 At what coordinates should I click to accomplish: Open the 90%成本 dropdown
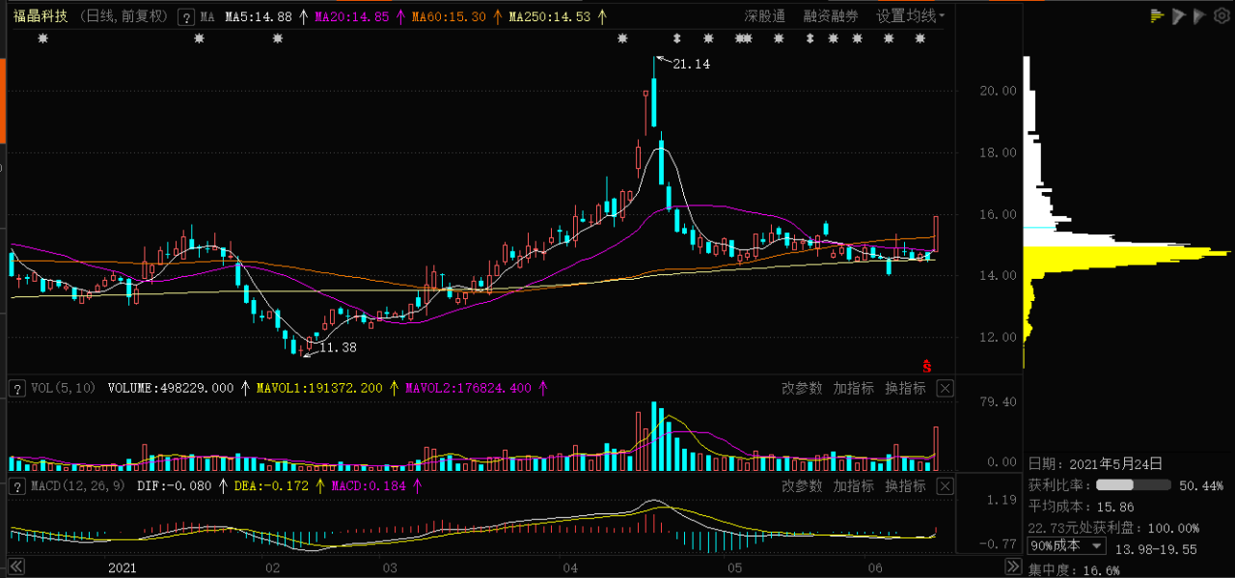tap(1067, 546)
